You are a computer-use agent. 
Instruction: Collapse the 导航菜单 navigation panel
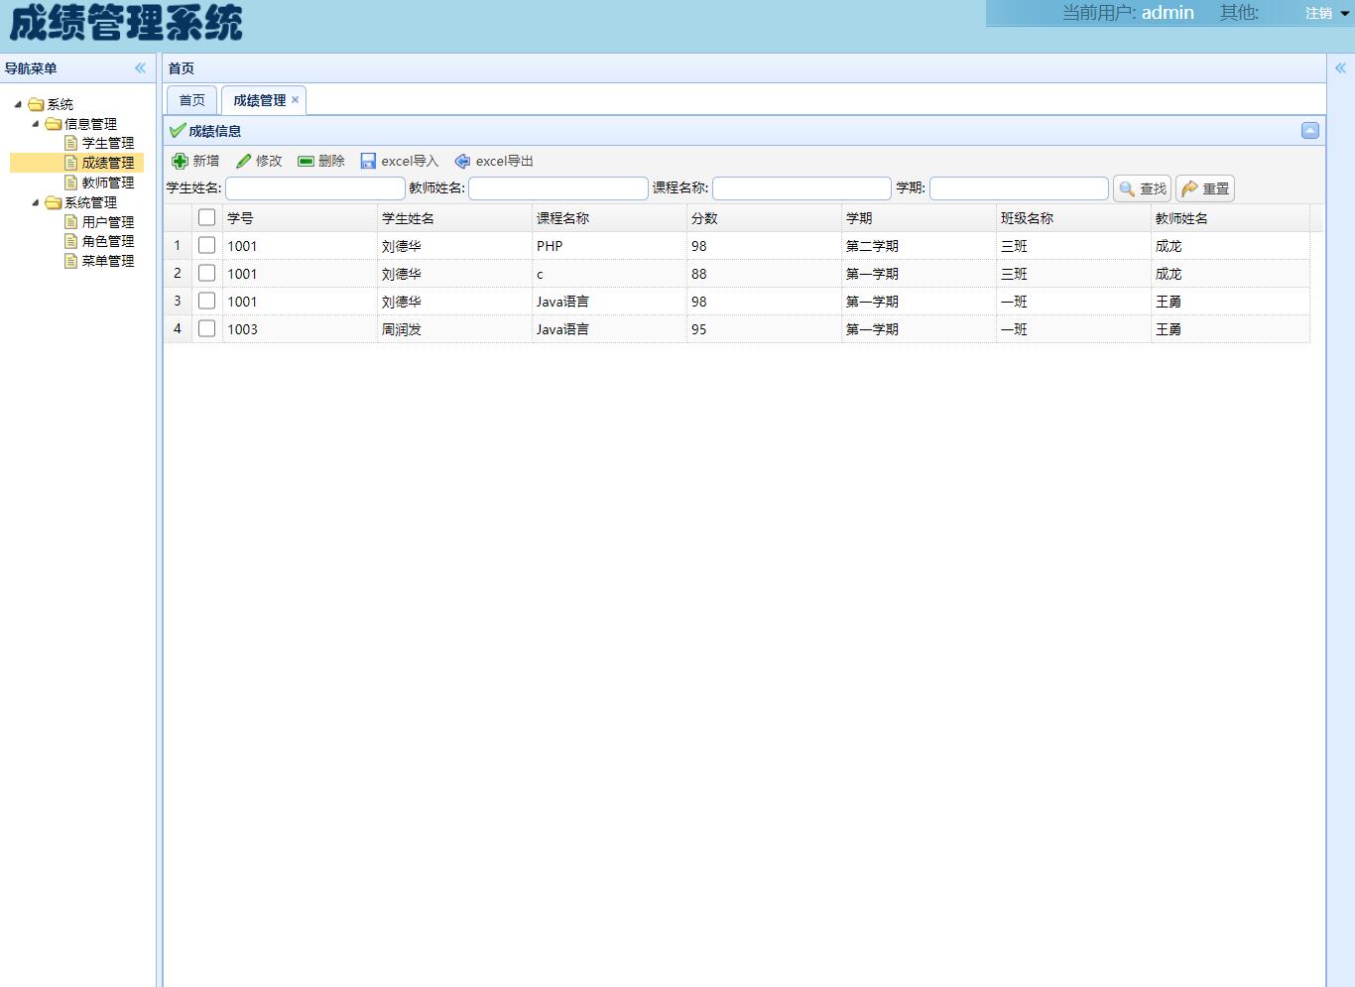pos(140,68)
